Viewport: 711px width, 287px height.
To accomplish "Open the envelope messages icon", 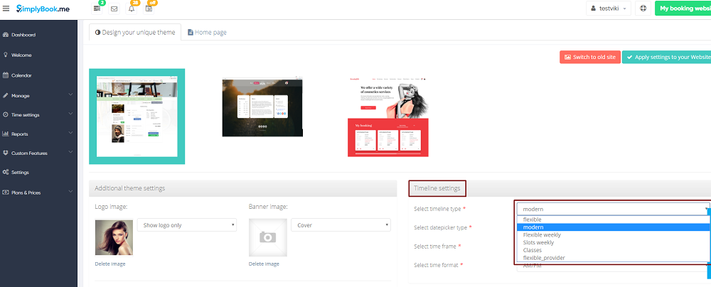I will coord(114,9).
